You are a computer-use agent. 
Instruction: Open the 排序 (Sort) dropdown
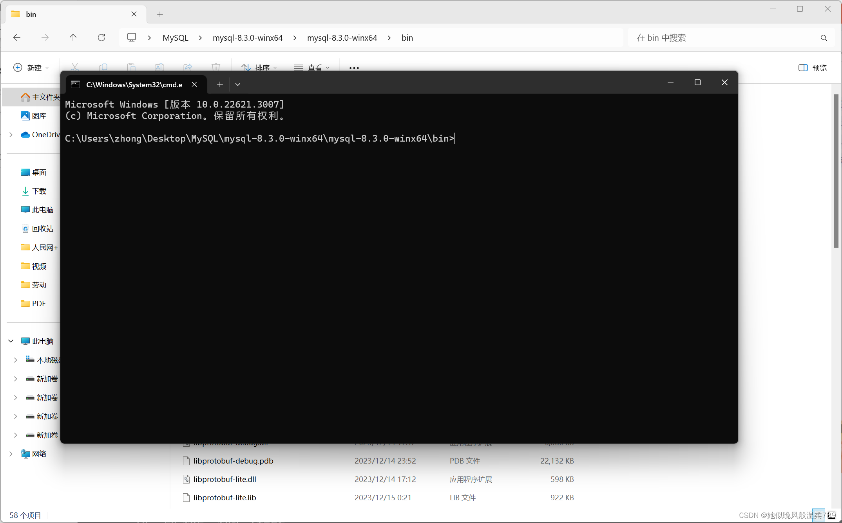coord(259,68)
